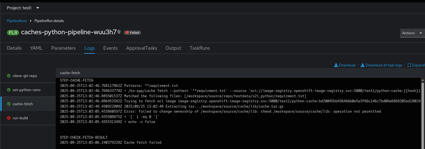Open the Actions dropdown menu
This screenshot has height=149, width=425.
pyautogui.click(x=412, y=33)
